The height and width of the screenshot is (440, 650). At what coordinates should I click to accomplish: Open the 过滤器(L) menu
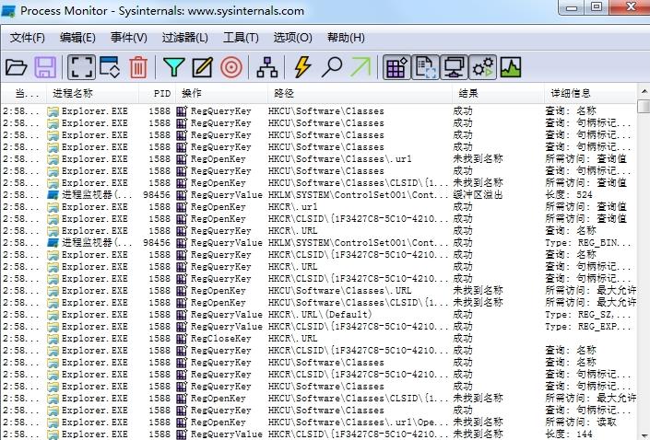[x=185, y=38]
